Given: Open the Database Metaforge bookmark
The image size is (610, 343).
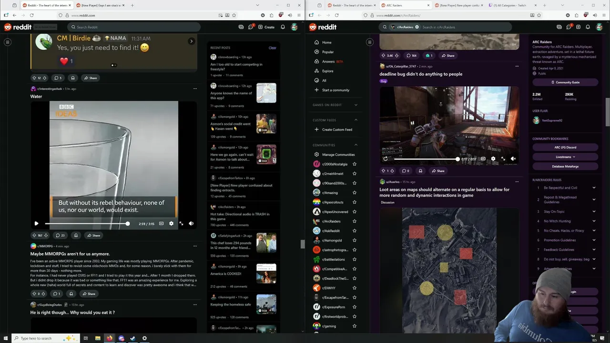Looking at the screenshot, I should click(x=565, y=166).
